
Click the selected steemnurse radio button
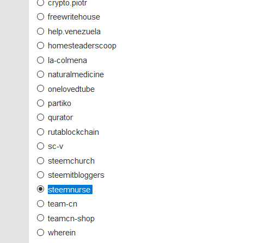pyautogui.click(x=40, y=189)
